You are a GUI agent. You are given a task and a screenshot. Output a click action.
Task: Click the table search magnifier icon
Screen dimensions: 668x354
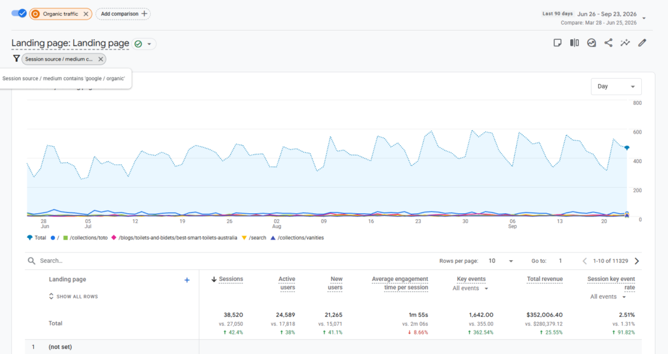pos(31,261)
